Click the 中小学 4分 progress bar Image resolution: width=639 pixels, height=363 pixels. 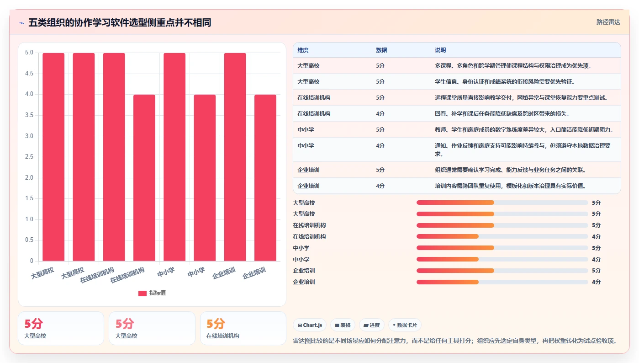point(502,259)
